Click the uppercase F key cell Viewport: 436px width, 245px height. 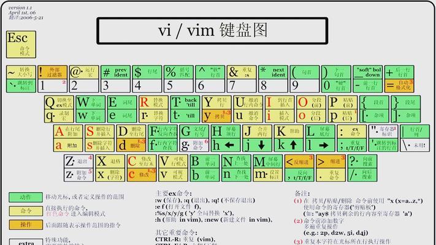pyautogui.click(x=163, y=132)
